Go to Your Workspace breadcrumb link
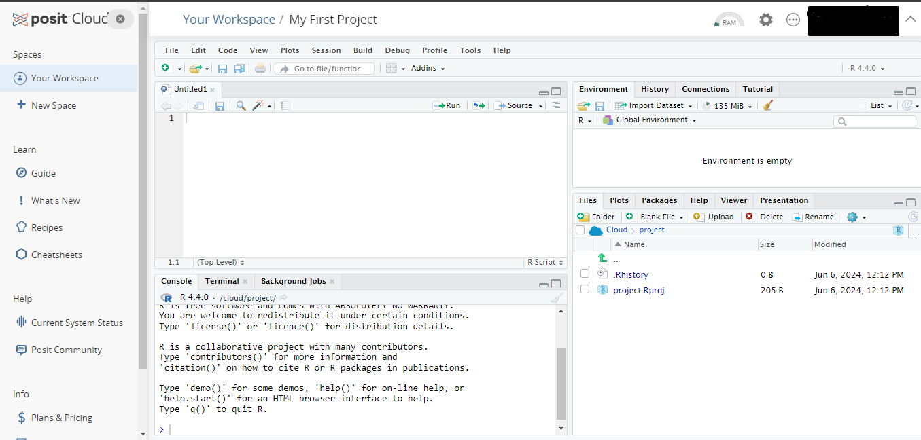921x440 pixels. [228, 20]
